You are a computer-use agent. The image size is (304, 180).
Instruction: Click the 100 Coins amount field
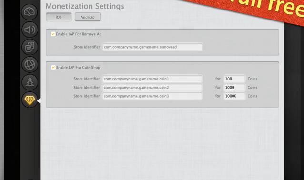tap(234, 79)
